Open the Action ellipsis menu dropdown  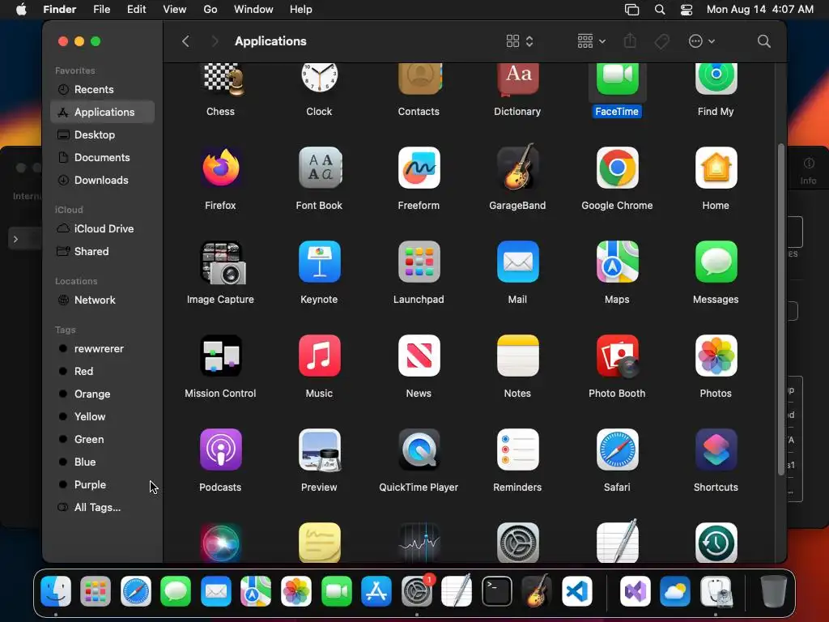(x=702, y=41)
